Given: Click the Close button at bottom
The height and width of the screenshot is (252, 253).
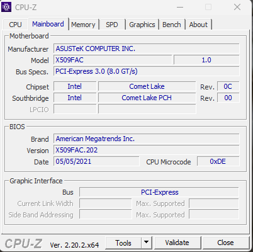Looking at the screenshot, I should [225, 243].
